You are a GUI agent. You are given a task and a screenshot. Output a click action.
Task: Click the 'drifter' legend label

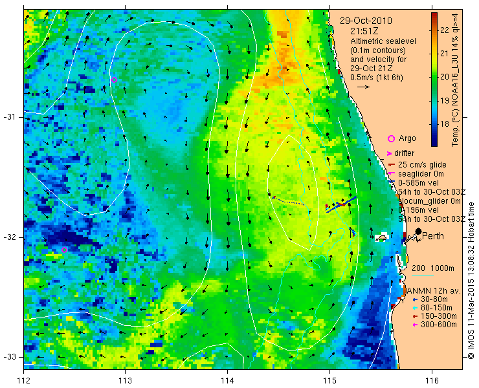pos(404,153)
